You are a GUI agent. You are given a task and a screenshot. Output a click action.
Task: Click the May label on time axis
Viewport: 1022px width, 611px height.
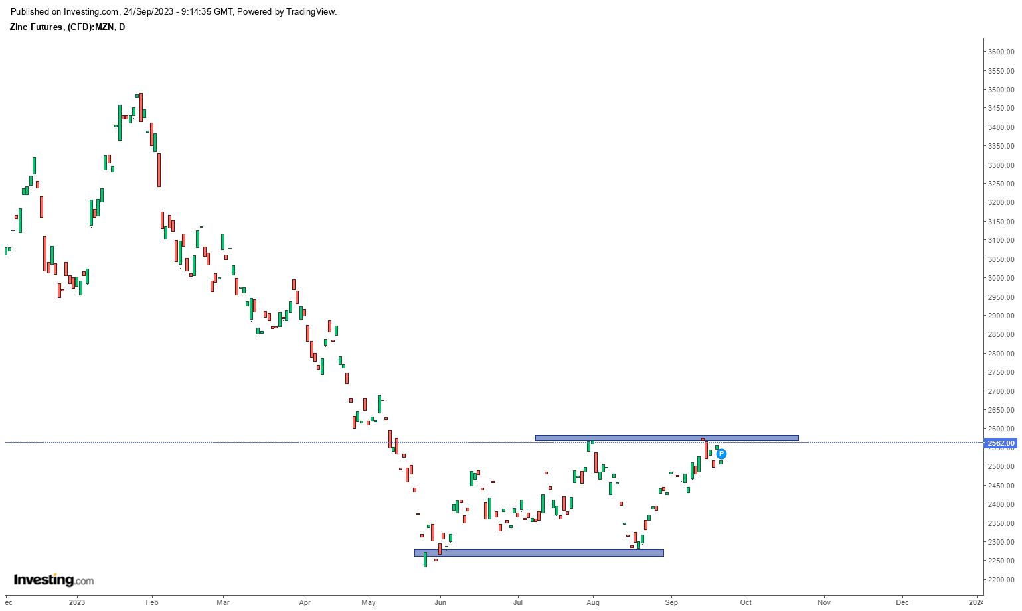(x=369, y=602)
